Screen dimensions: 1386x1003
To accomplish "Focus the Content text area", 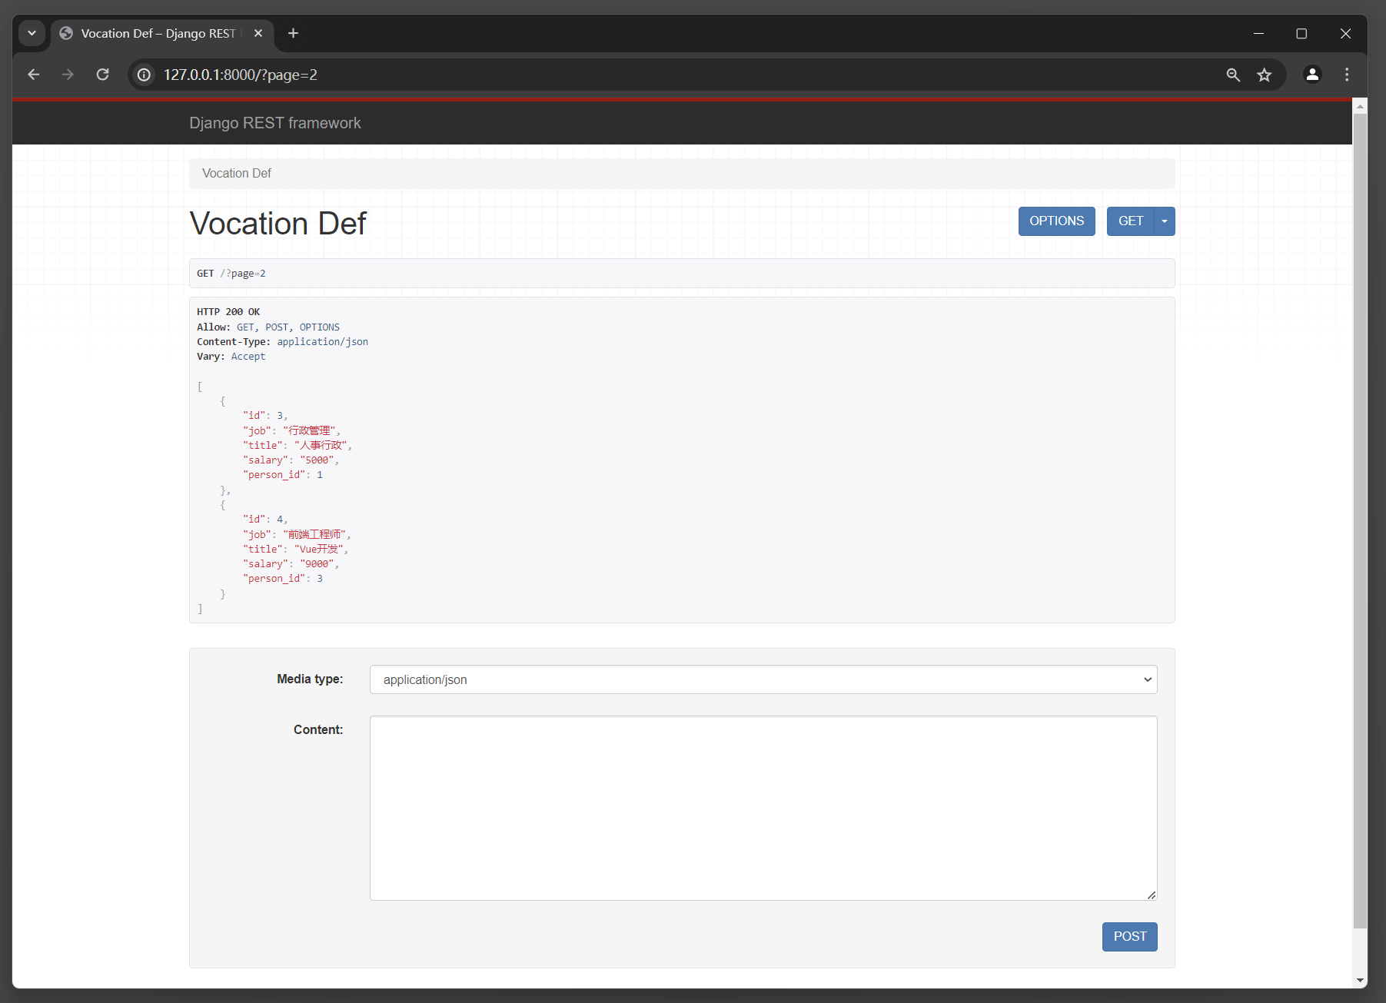I will coord(763,808).
